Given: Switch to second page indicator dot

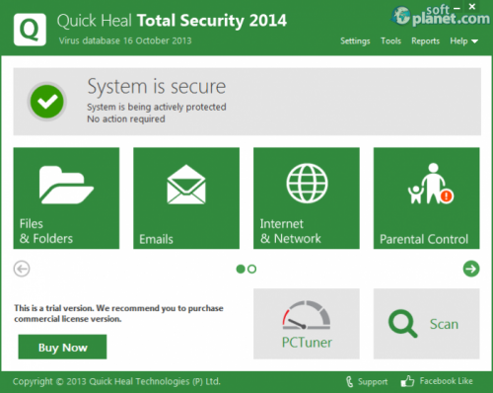Looking at the screenshot, I should click(x=251, y=269).
